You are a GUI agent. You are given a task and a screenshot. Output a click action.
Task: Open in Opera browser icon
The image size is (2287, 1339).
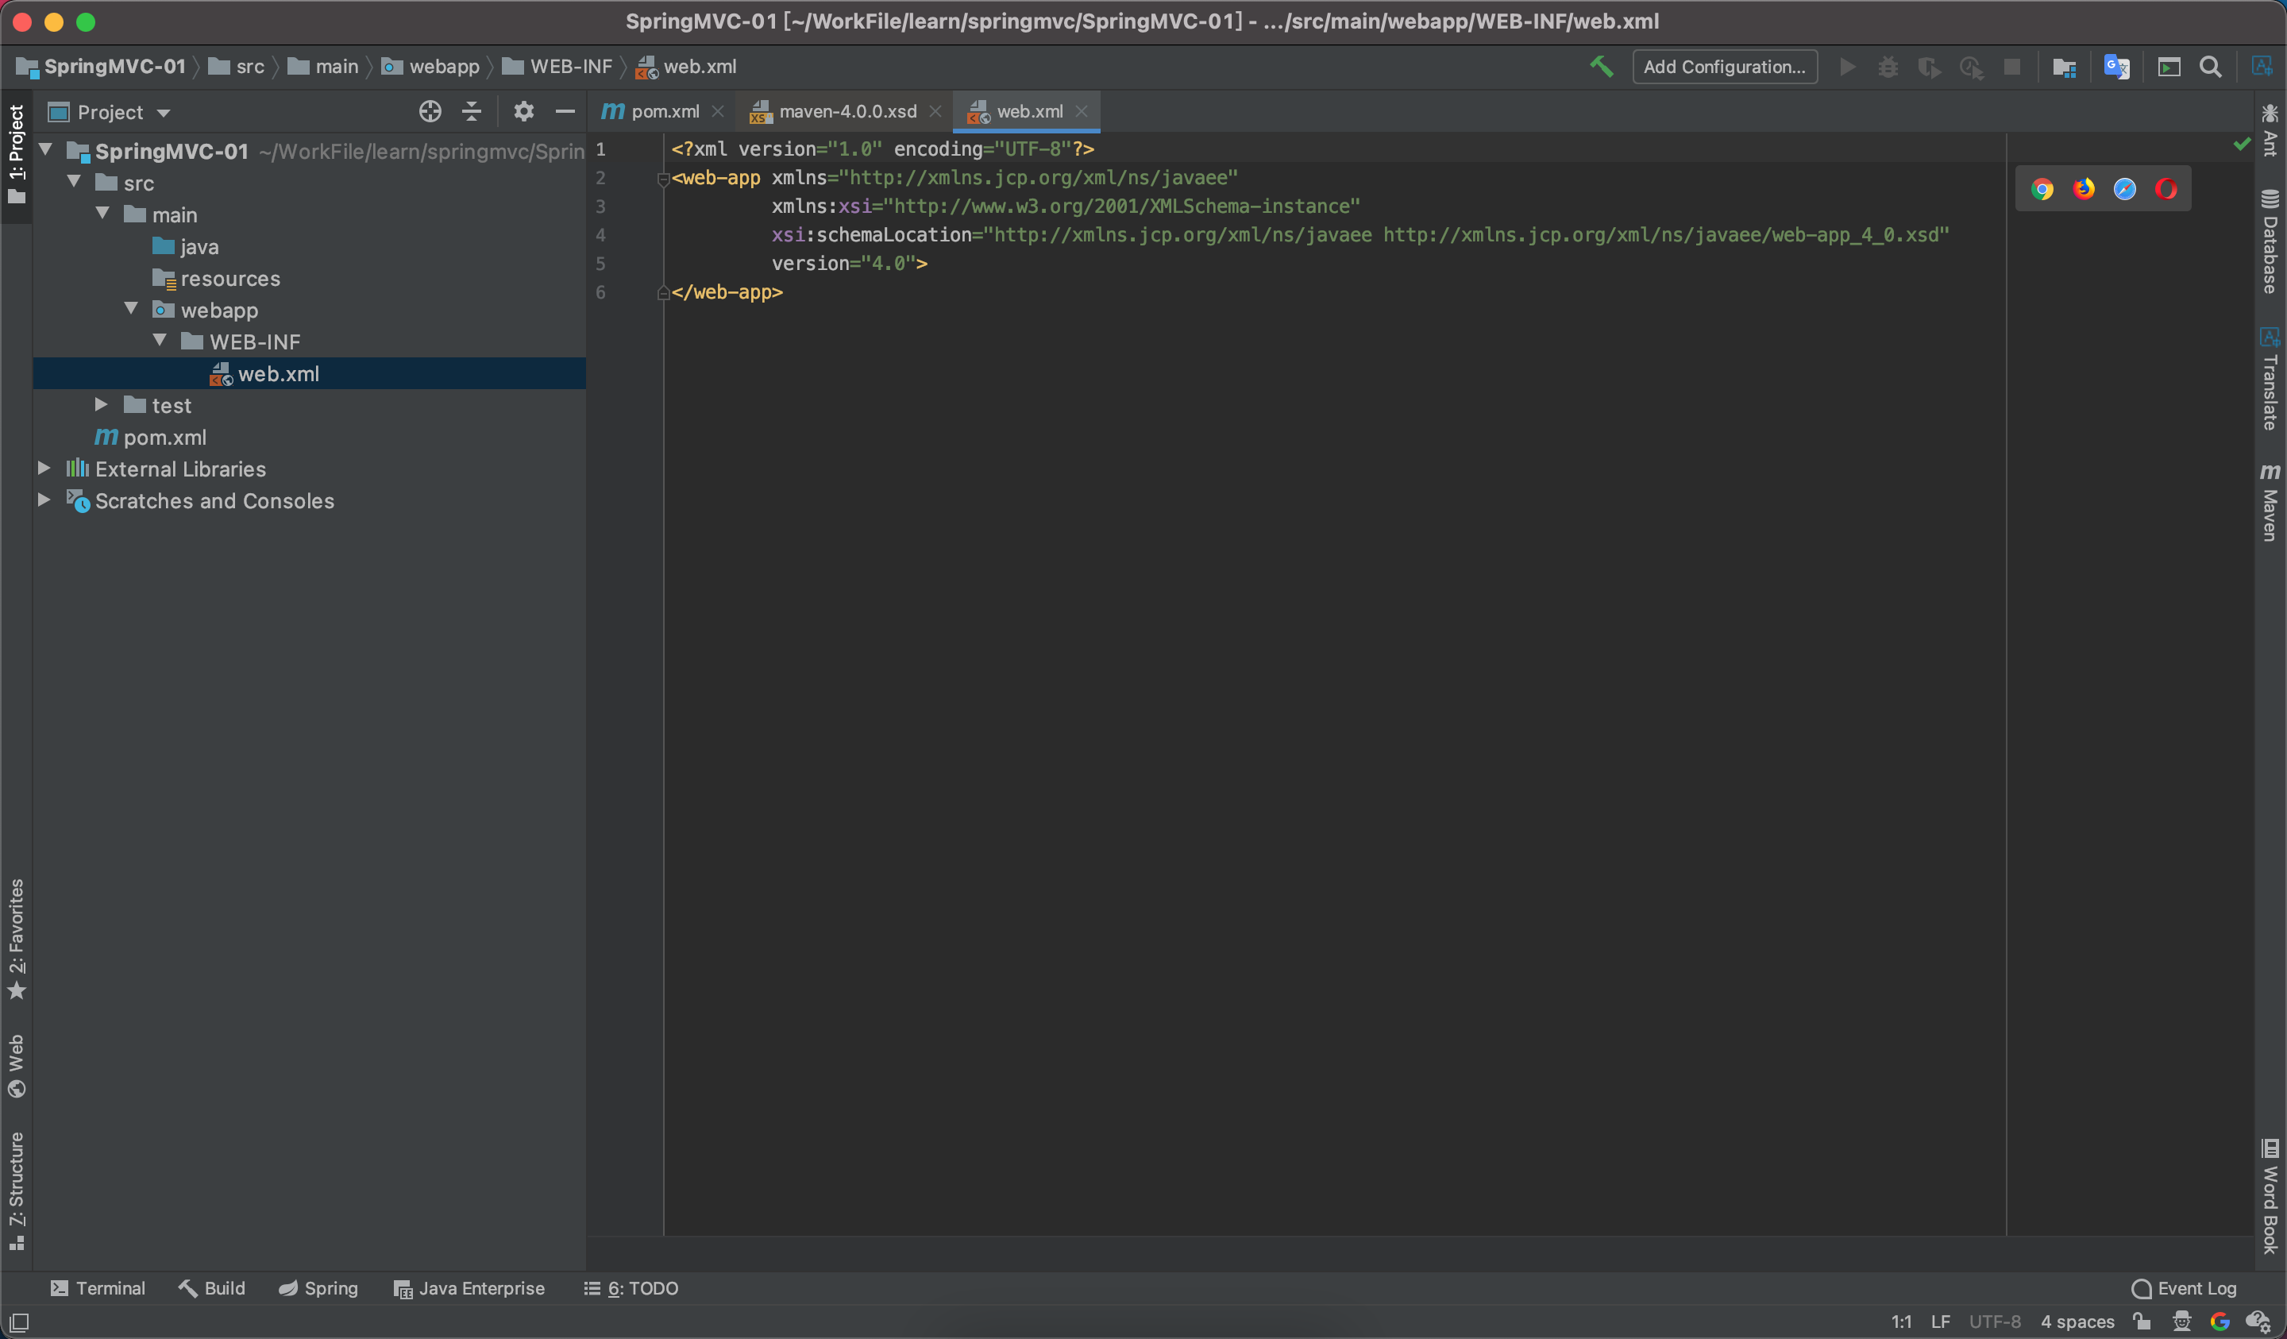(x=2166, y=189)
